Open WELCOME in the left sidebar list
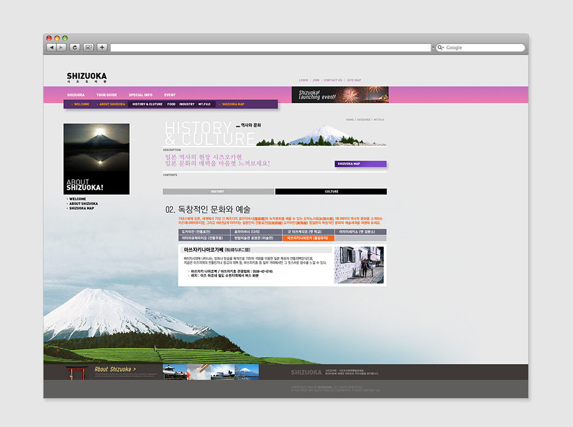 pos(77,199)
